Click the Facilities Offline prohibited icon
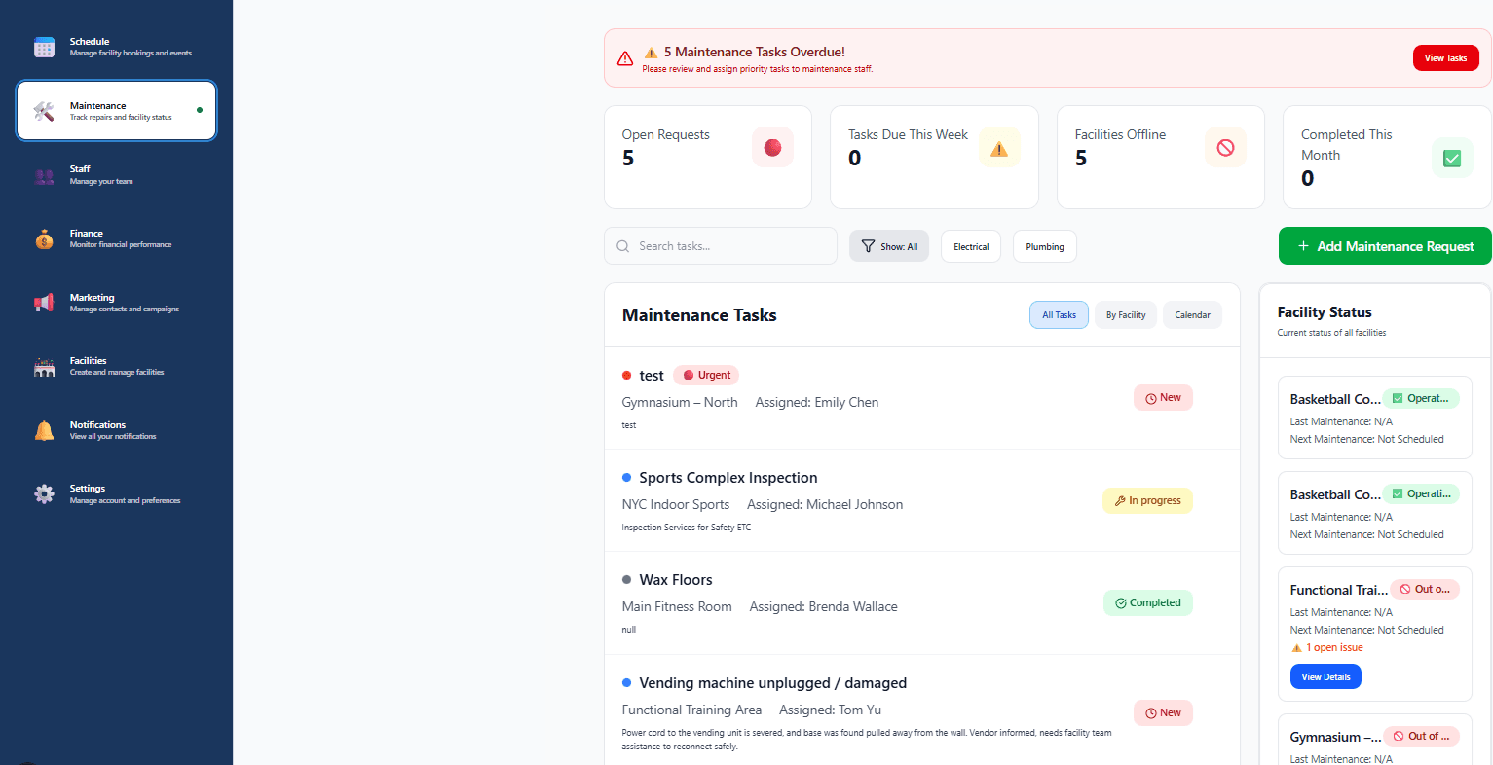 pos(1225,147)
